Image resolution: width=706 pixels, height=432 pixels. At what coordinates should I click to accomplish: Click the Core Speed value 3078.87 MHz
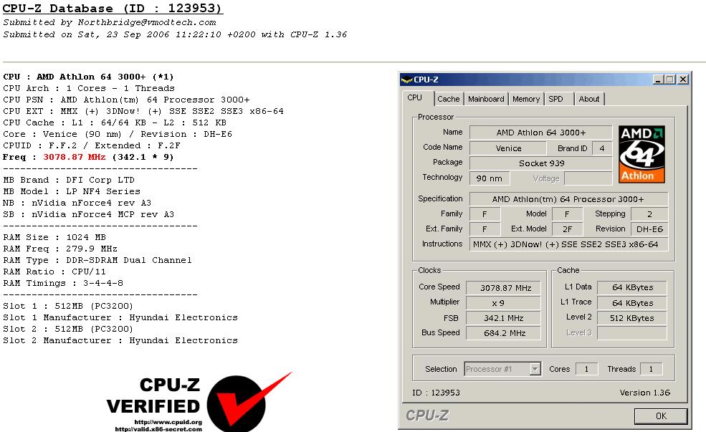[x=503, y=287]
